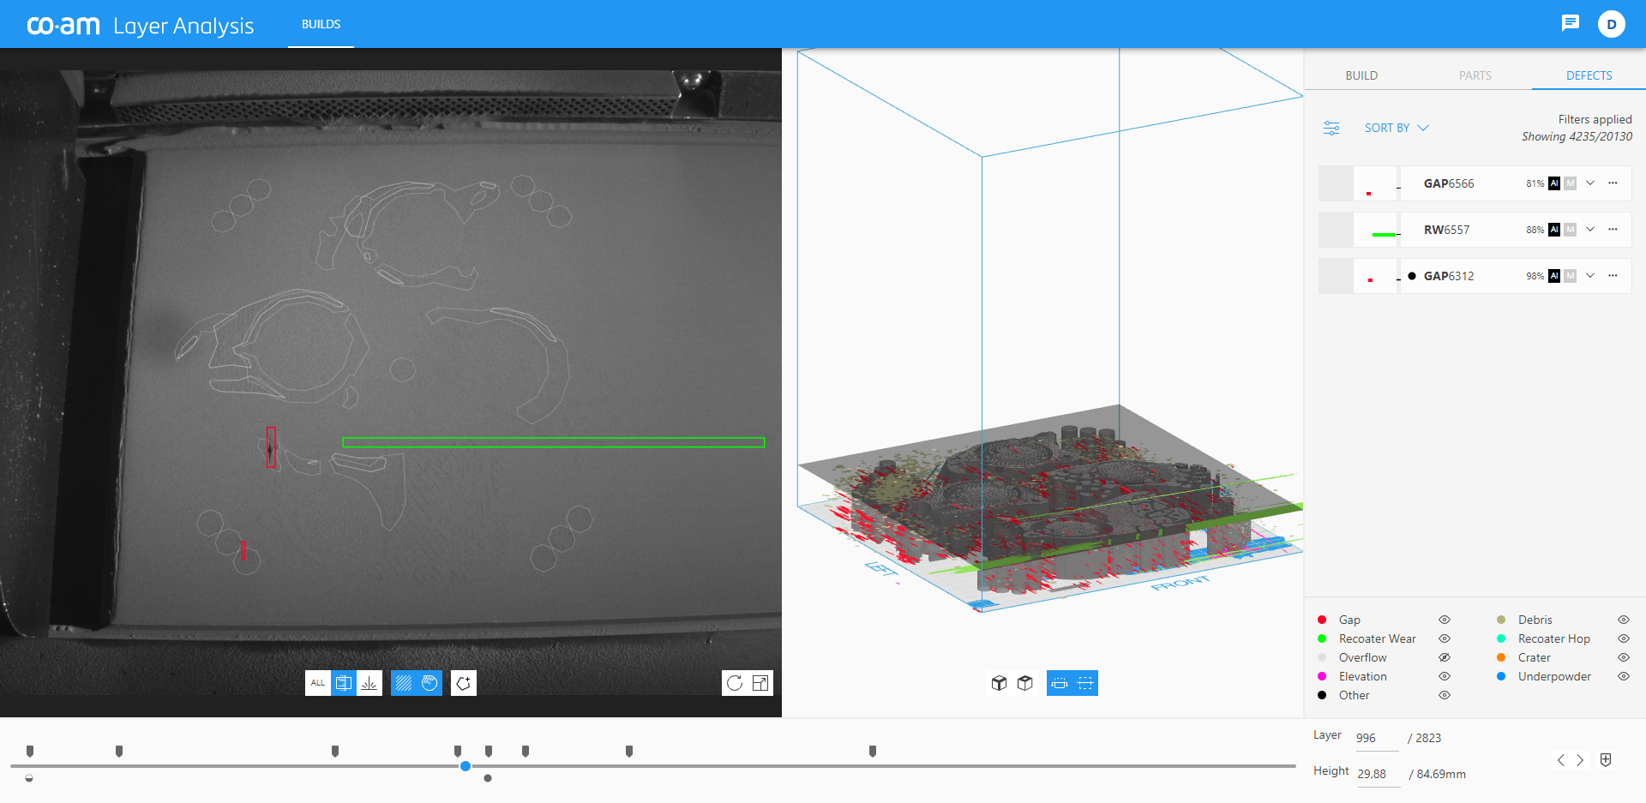Select the laser scan image mode icon
1646x803 pixels.
pyautogui.click(x=369, y=683)
